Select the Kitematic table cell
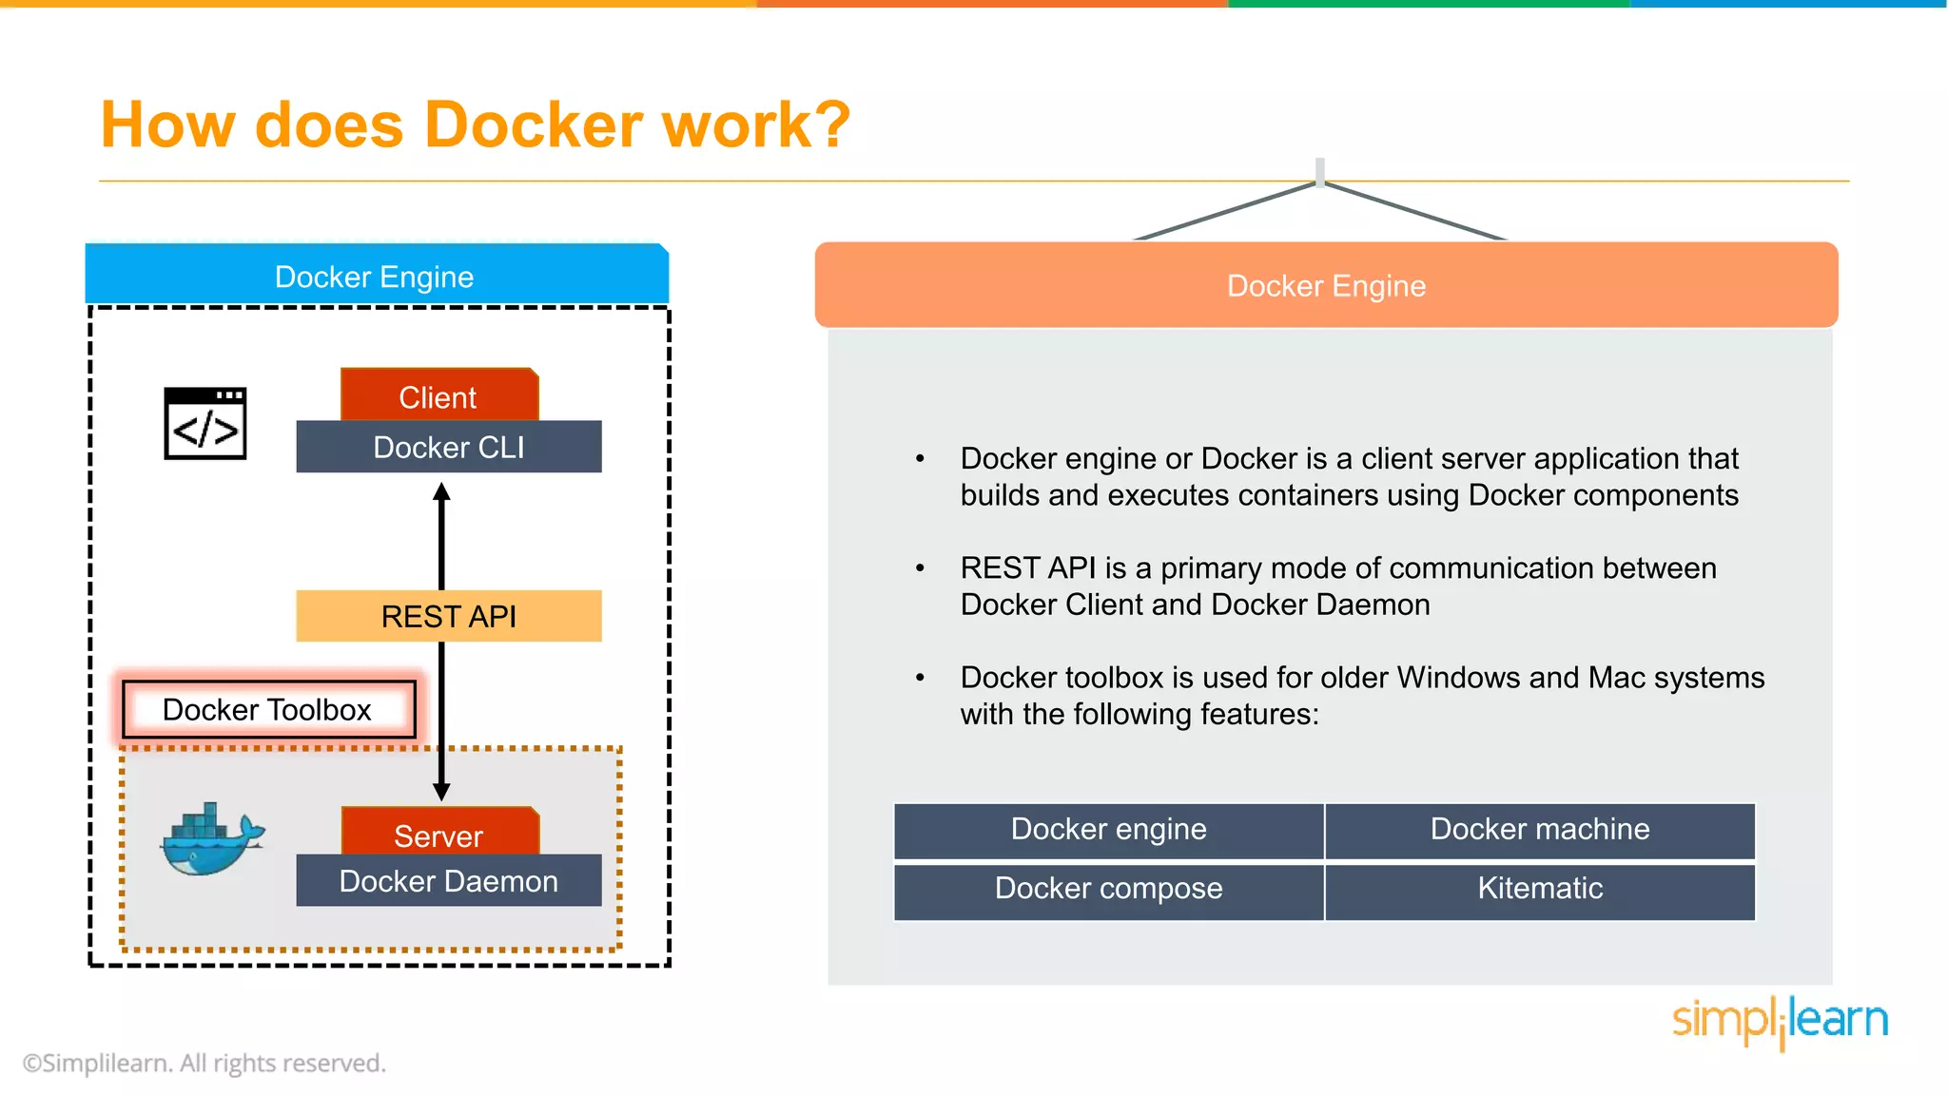 (x=1540, y=891)
